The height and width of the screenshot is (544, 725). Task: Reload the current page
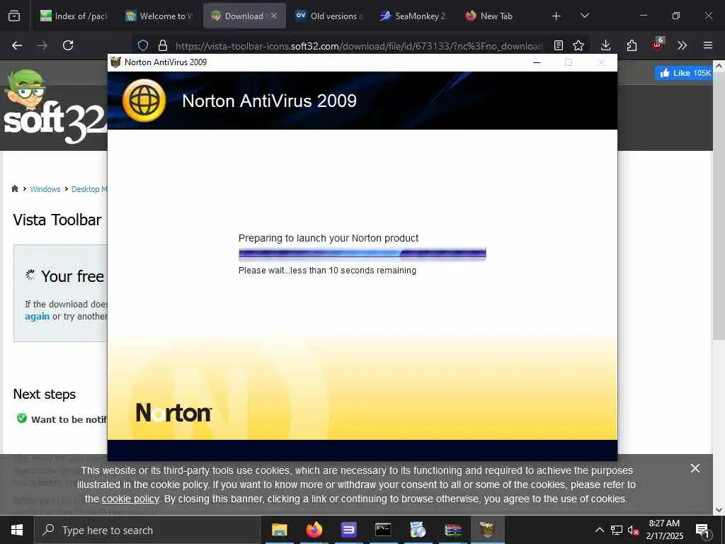tap(68, 45)
